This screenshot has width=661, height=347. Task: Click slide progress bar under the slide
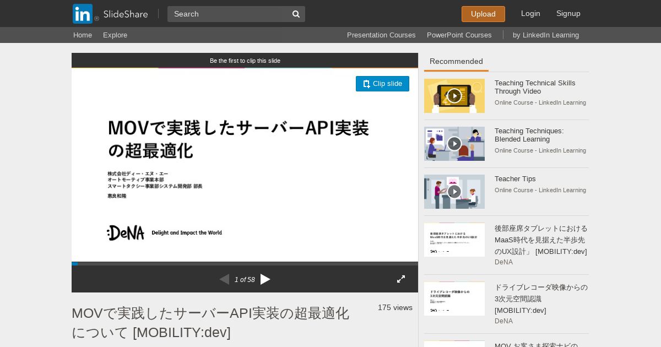pyautogui.click(x=245, y=264)
